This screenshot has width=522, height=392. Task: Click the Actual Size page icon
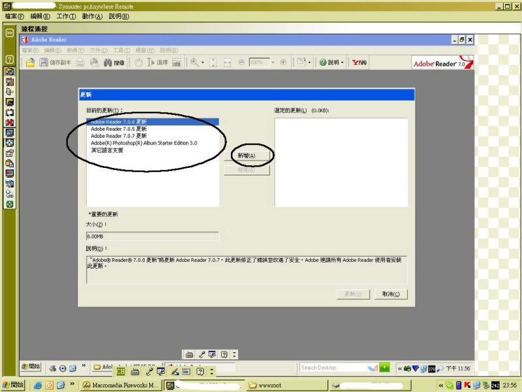(x=213, y=62)
